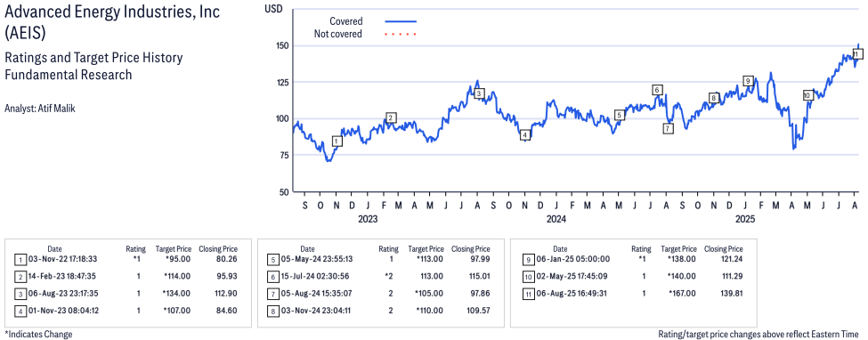Click closing price 80.26

tap(228, 259)
